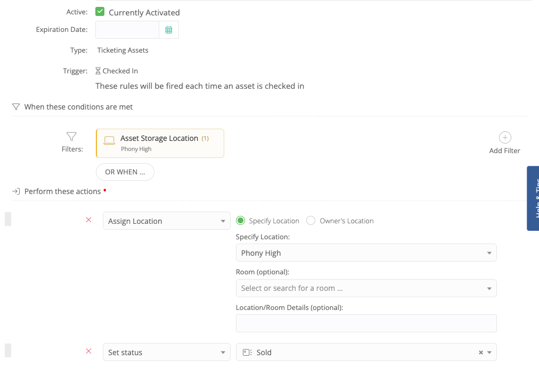The image size is (539, 369).
Task: Click the laptop icon in filter card
Action: click(x=109, y=140)
